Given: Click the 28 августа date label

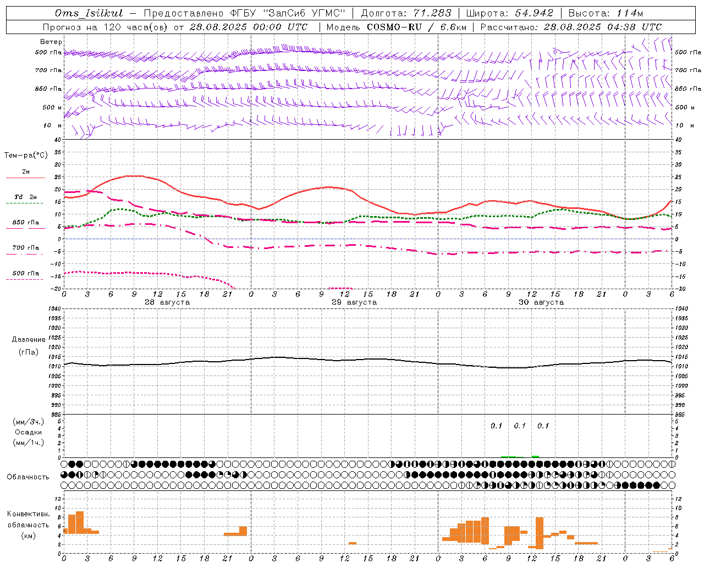Looking at the screenshot, I should click(x=167, y=302).
